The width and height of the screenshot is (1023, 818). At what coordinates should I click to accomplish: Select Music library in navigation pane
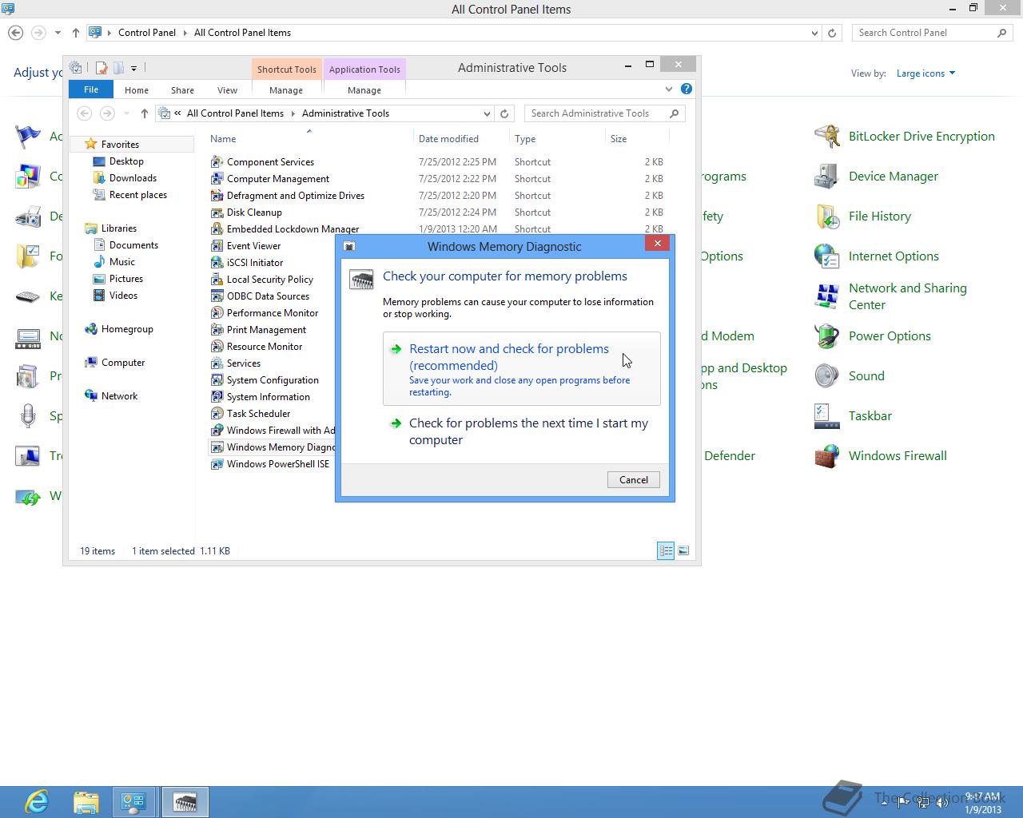pos(121,262)
